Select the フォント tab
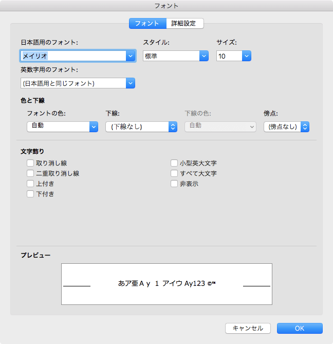The image size is (333, 344). 147,23
